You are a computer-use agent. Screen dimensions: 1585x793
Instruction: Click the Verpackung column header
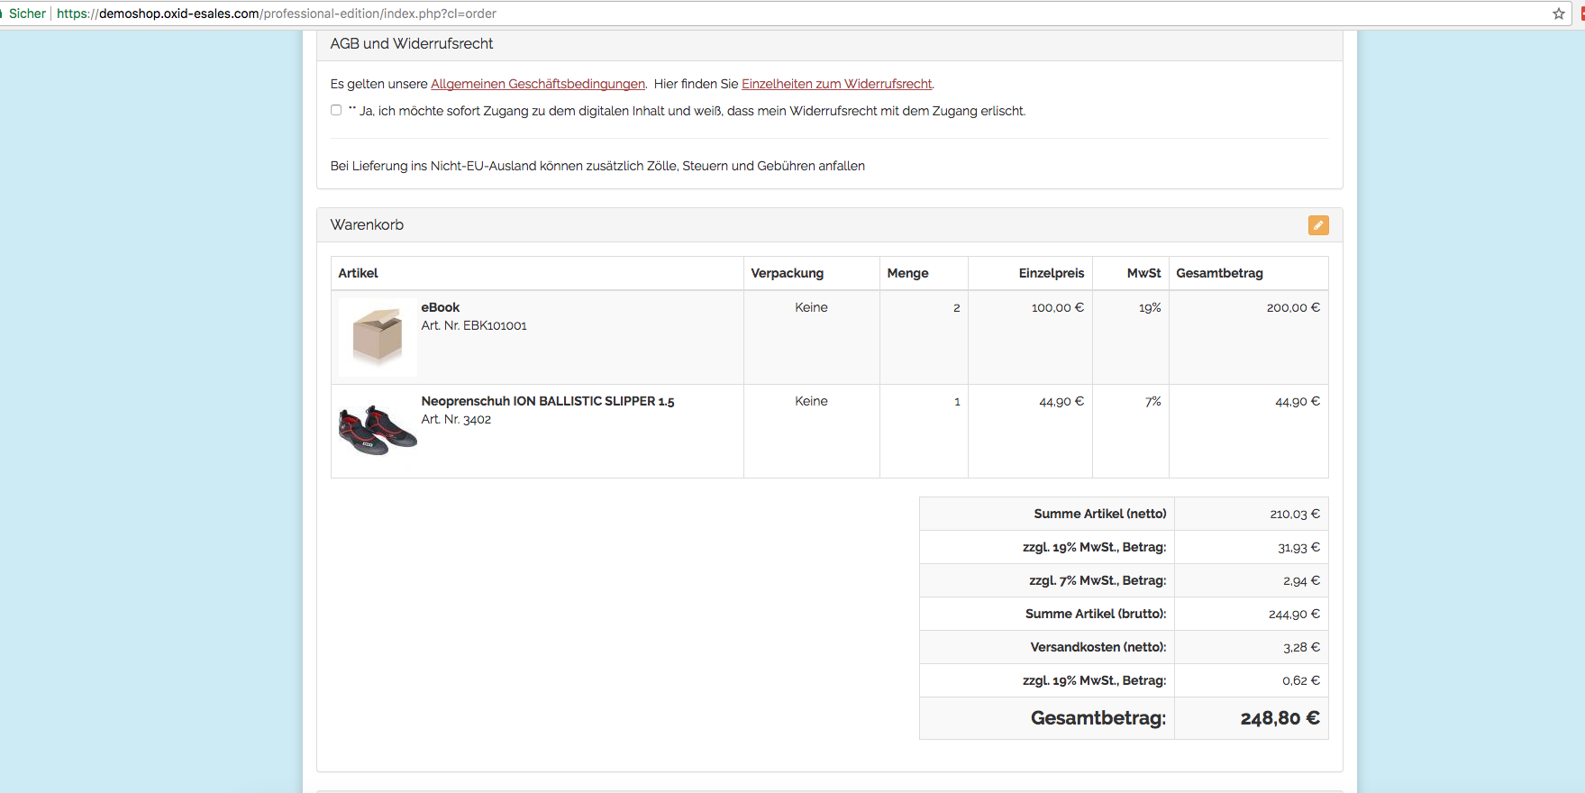pyautogui.click(x=787, y=273)
